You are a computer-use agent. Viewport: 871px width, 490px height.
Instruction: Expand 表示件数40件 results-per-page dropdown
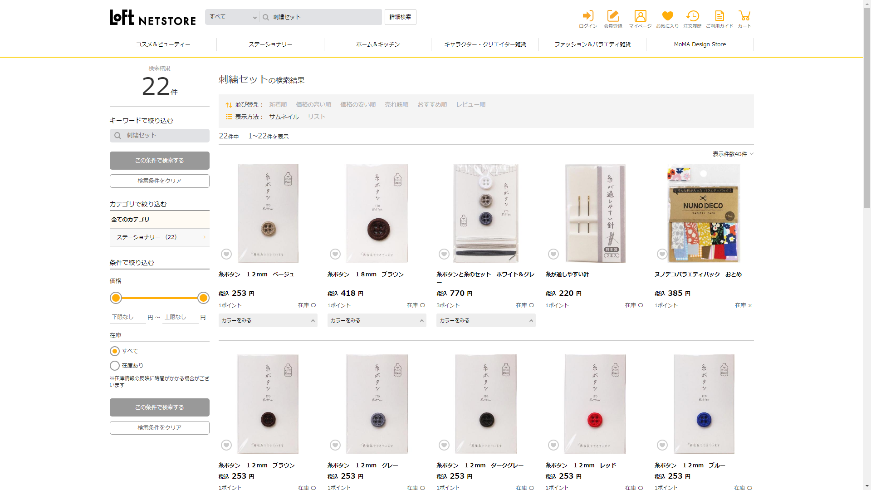click(x=733, y=154)
